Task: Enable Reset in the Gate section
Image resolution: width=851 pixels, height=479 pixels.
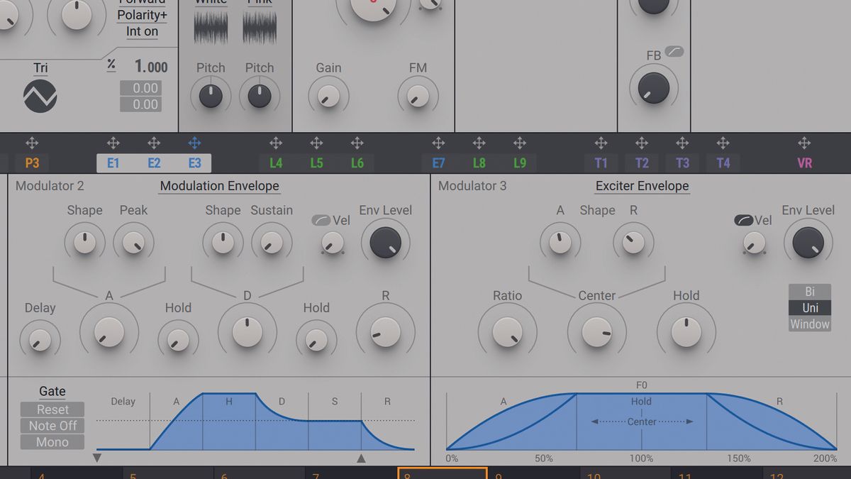Action: [x=52, y=409]
